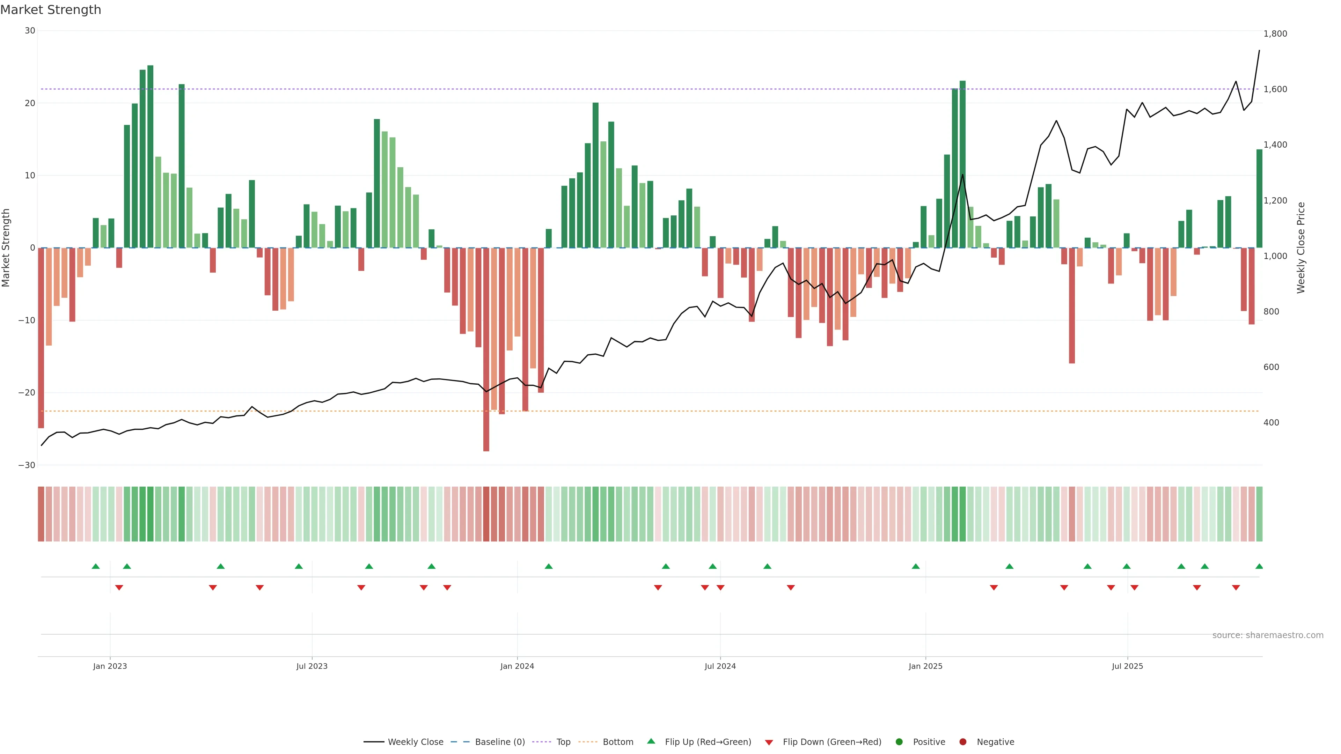The height and width of the screenshot is (754, 1341).
Task: Click the Flip Up green triangle legend icon
Action: 651,741
